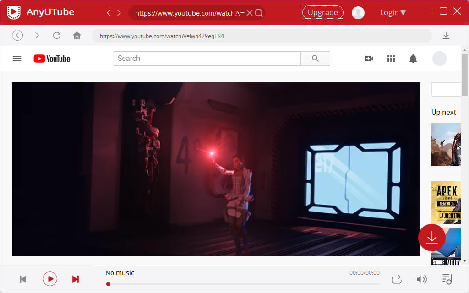Click the "Up next" heading
This screenshot has width=469, height=293.
click(443, 113)
